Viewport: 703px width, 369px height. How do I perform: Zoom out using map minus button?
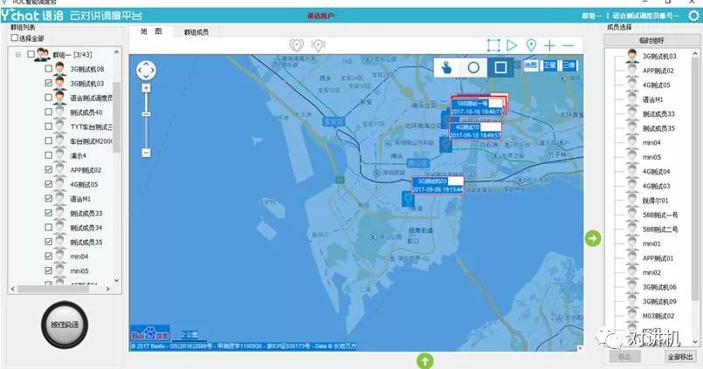click(x=146, y=154)
